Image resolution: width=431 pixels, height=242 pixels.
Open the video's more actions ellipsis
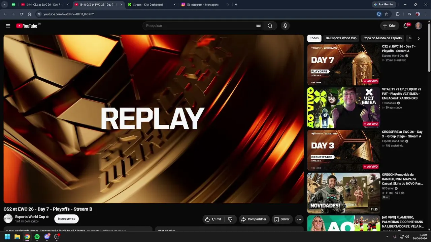coord(299,219)
